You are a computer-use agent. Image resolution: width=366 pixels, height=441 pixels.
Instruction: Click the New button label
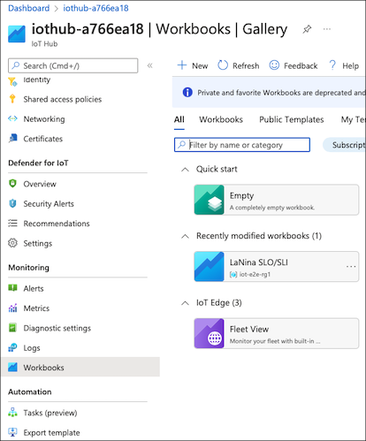[x=200, y=65]
